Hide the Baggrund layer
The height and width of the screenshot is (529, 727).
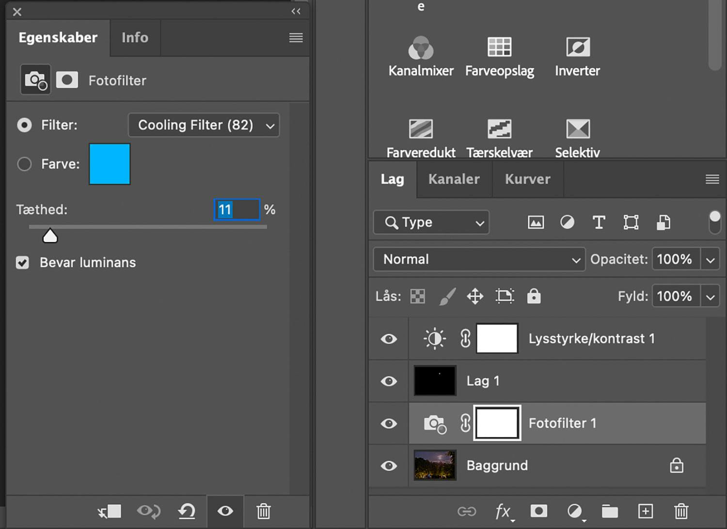[x=389, y=466]
